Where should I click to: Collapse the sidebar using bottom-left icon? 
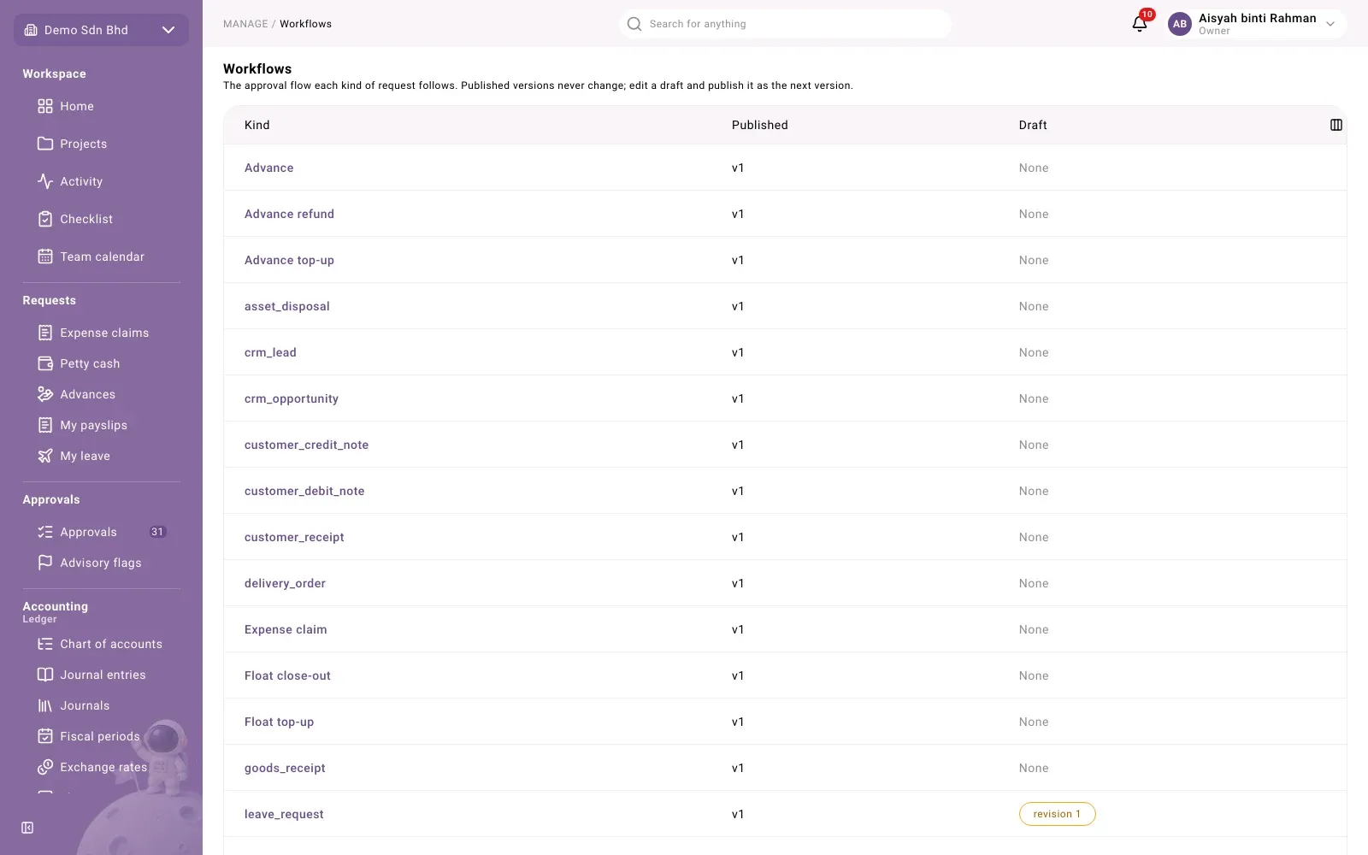[27, 828]
